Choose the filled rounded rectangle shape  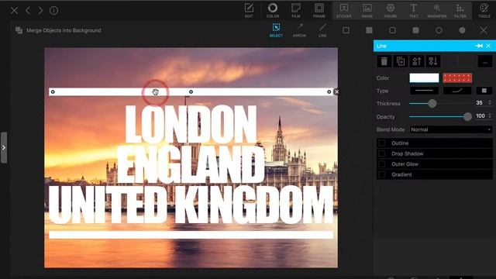pyautogui.click(x=415, y=30)
